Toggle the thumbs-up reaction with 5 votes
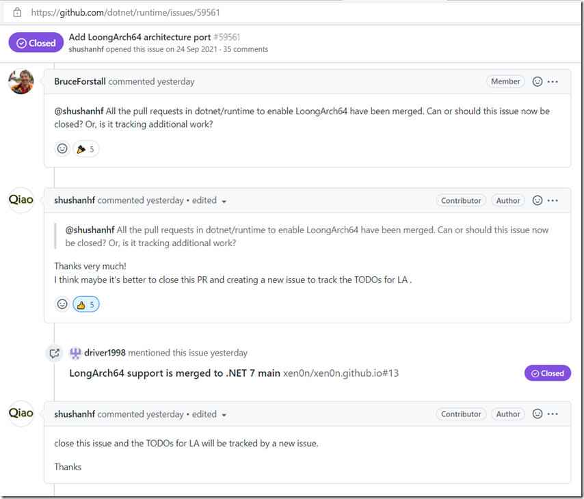This screenshot has height=499, width=584. tap(86, 304)
